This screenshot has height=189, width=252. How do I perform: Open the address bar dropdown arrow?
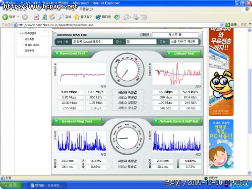pyautogui.click(x=221, y=25)
